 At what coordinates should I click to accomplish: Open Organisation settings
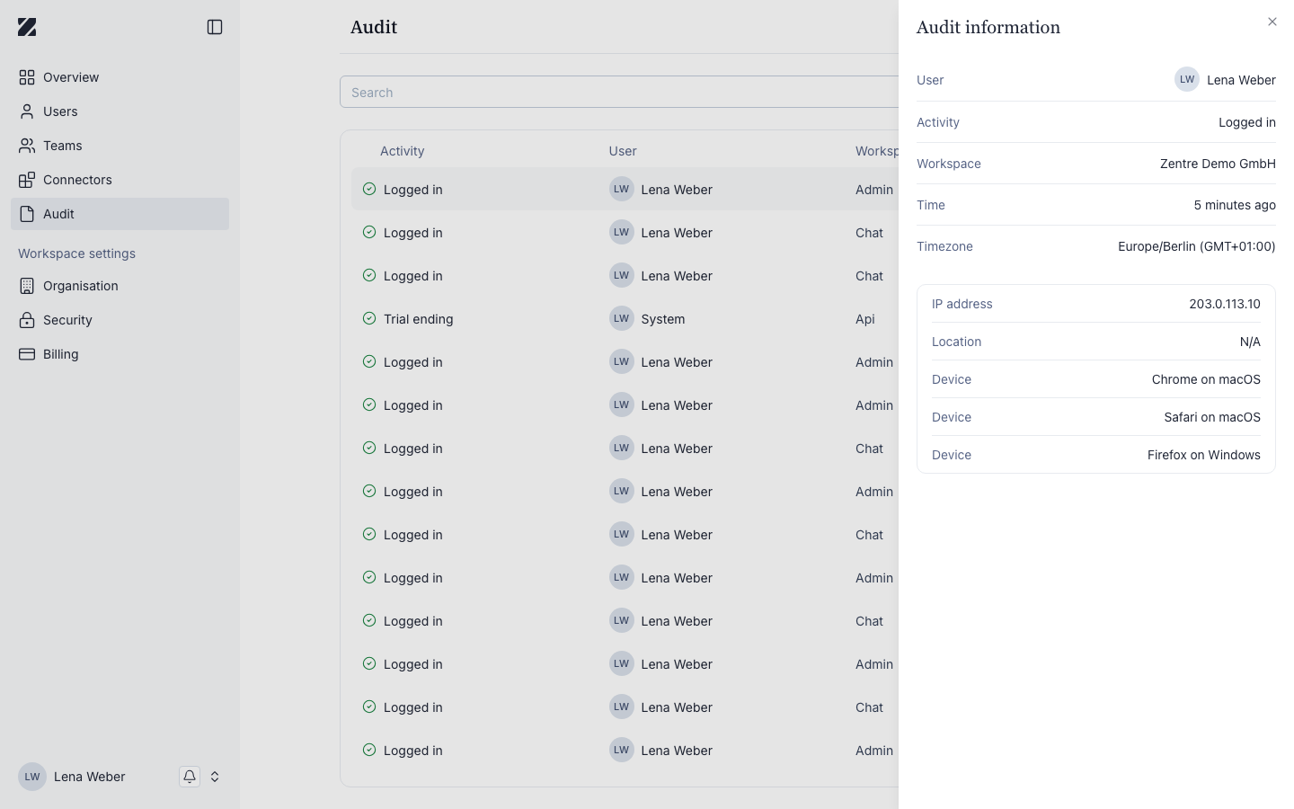point(120,286)
